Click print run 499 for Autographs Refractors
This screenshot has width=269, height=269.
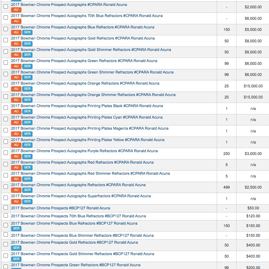coord(226,187)
